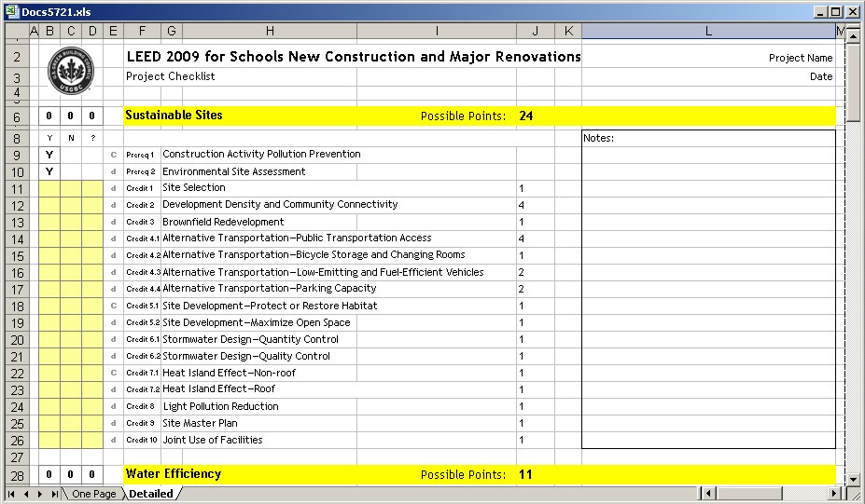Viewport: 865px width, 504px height.
Task: Click the 24 possible points value
Action: [525, 116]
